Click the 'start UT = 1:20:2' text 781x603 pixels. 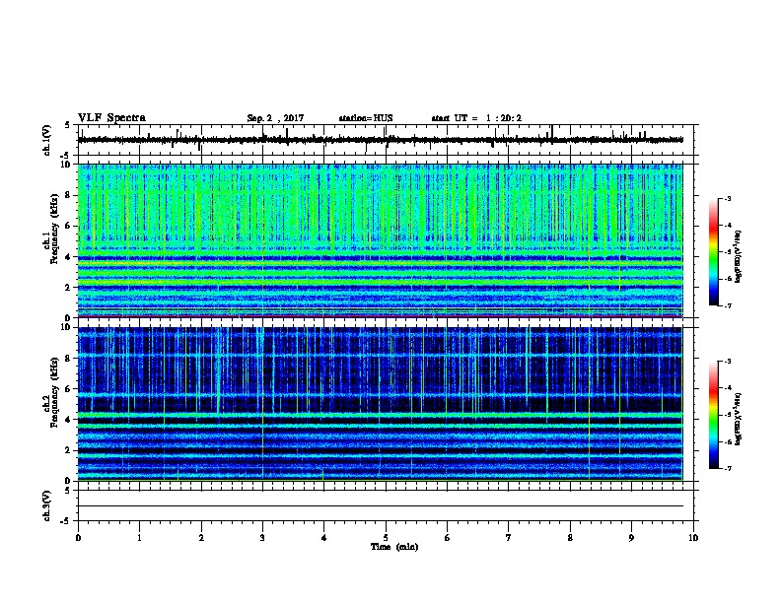pos(476,118)
